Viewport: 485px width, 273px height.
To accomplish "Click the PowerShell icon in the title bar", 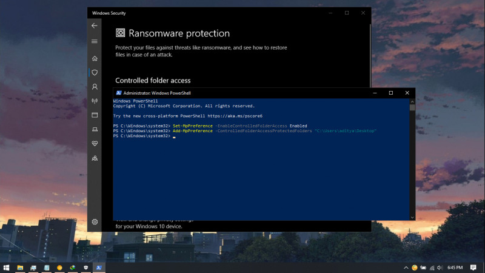I will [118, 93].
